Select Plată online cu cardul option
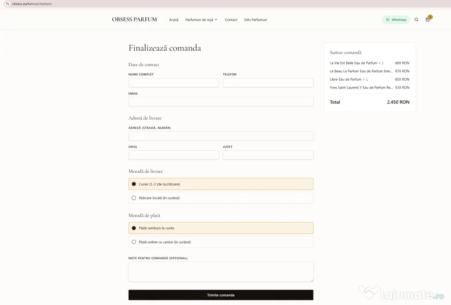The width and height of the screenshot is (451, 305). pos(221,242)
